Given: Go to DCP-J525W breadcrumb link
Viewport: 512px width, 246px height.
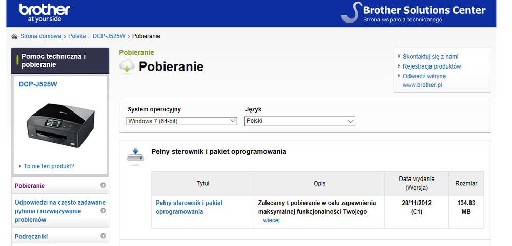Looking at the screenshot, I should (109, 36).
